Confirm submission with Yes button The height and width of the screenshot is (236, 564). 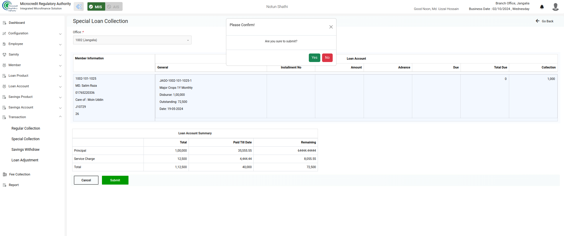click(x=314, y=58)
